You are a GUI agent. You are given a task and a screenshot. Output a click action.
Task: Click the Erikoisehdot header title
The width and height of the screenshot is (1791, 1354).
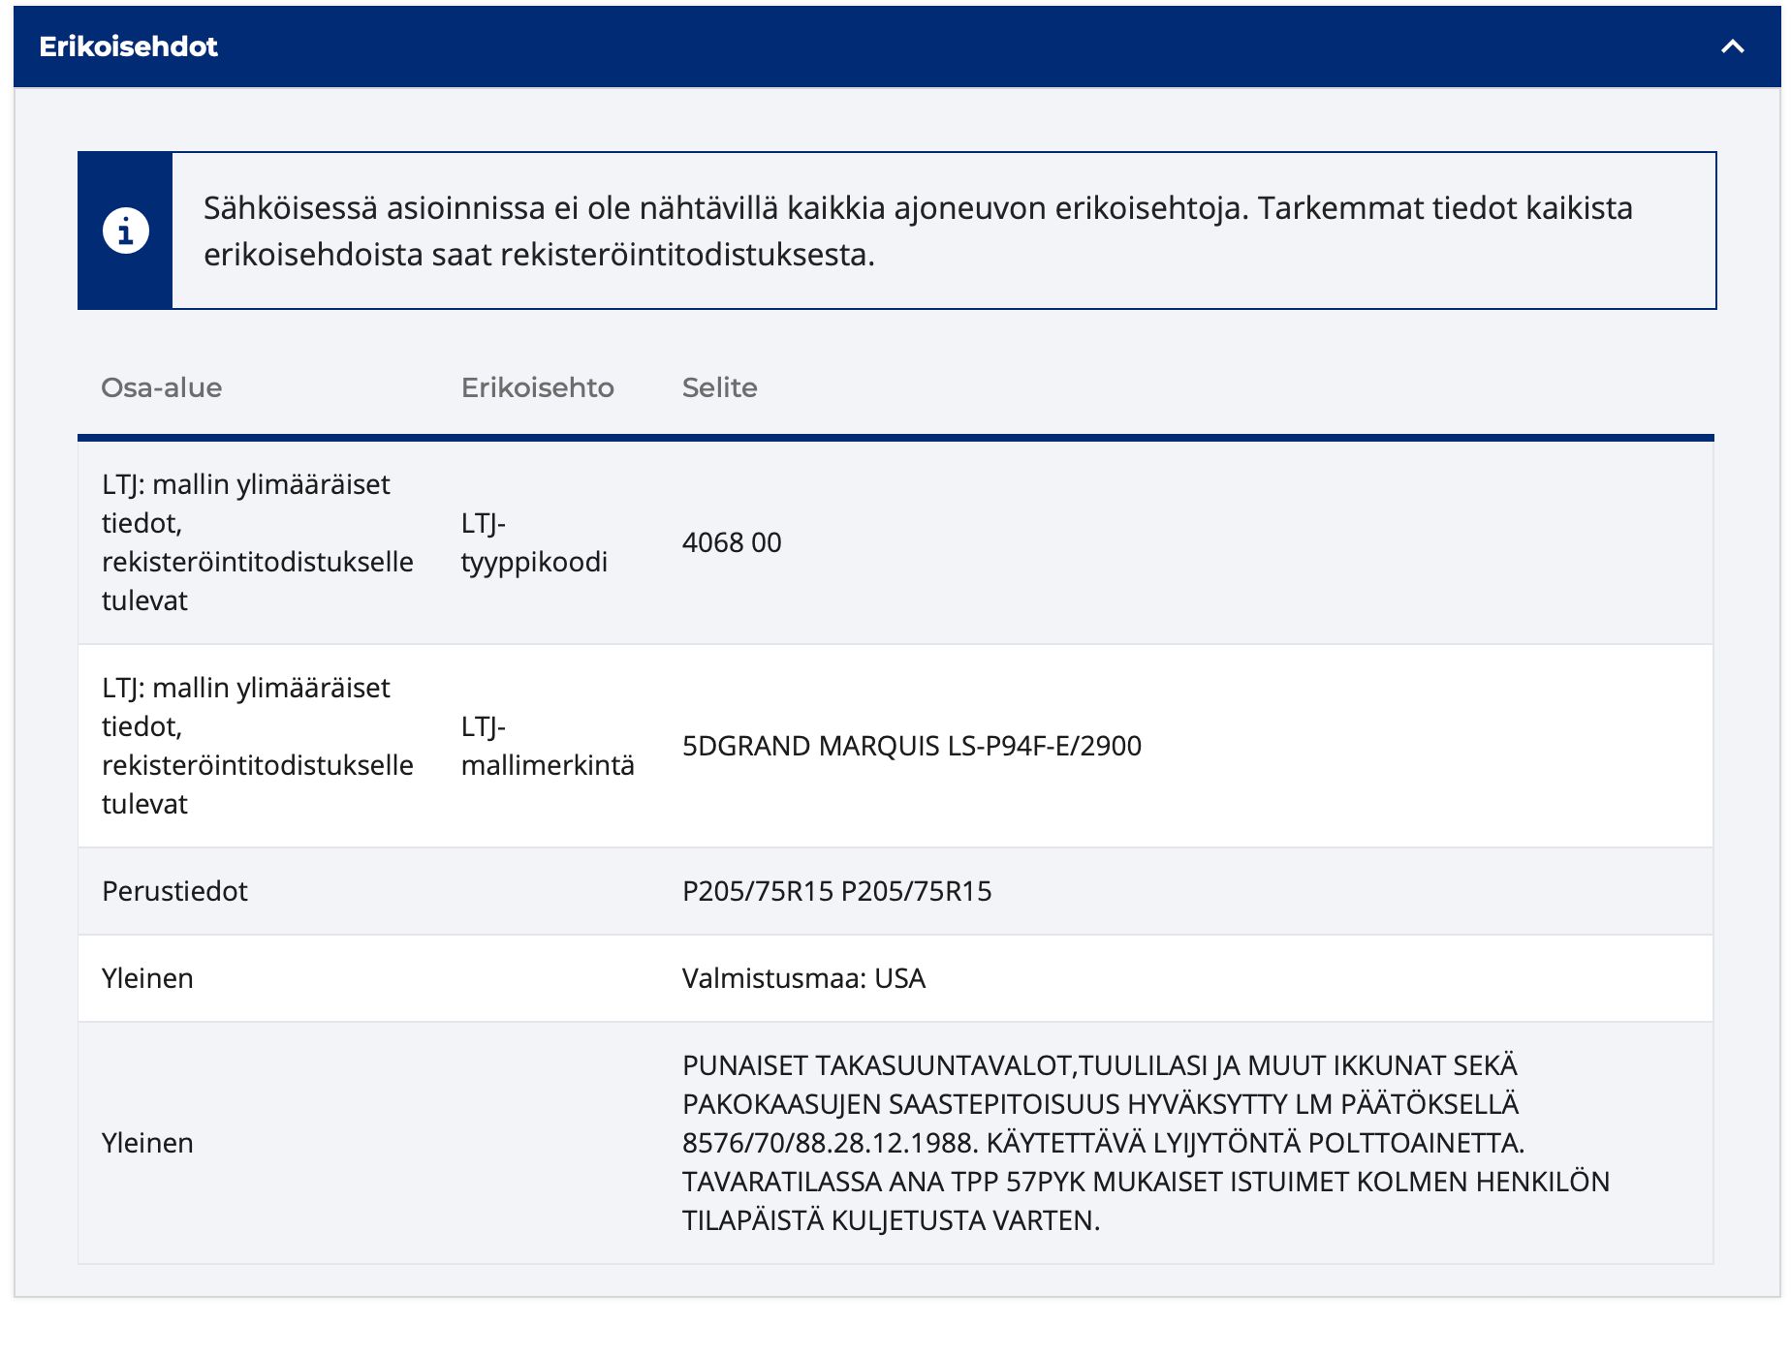click(x=128, y=46)
